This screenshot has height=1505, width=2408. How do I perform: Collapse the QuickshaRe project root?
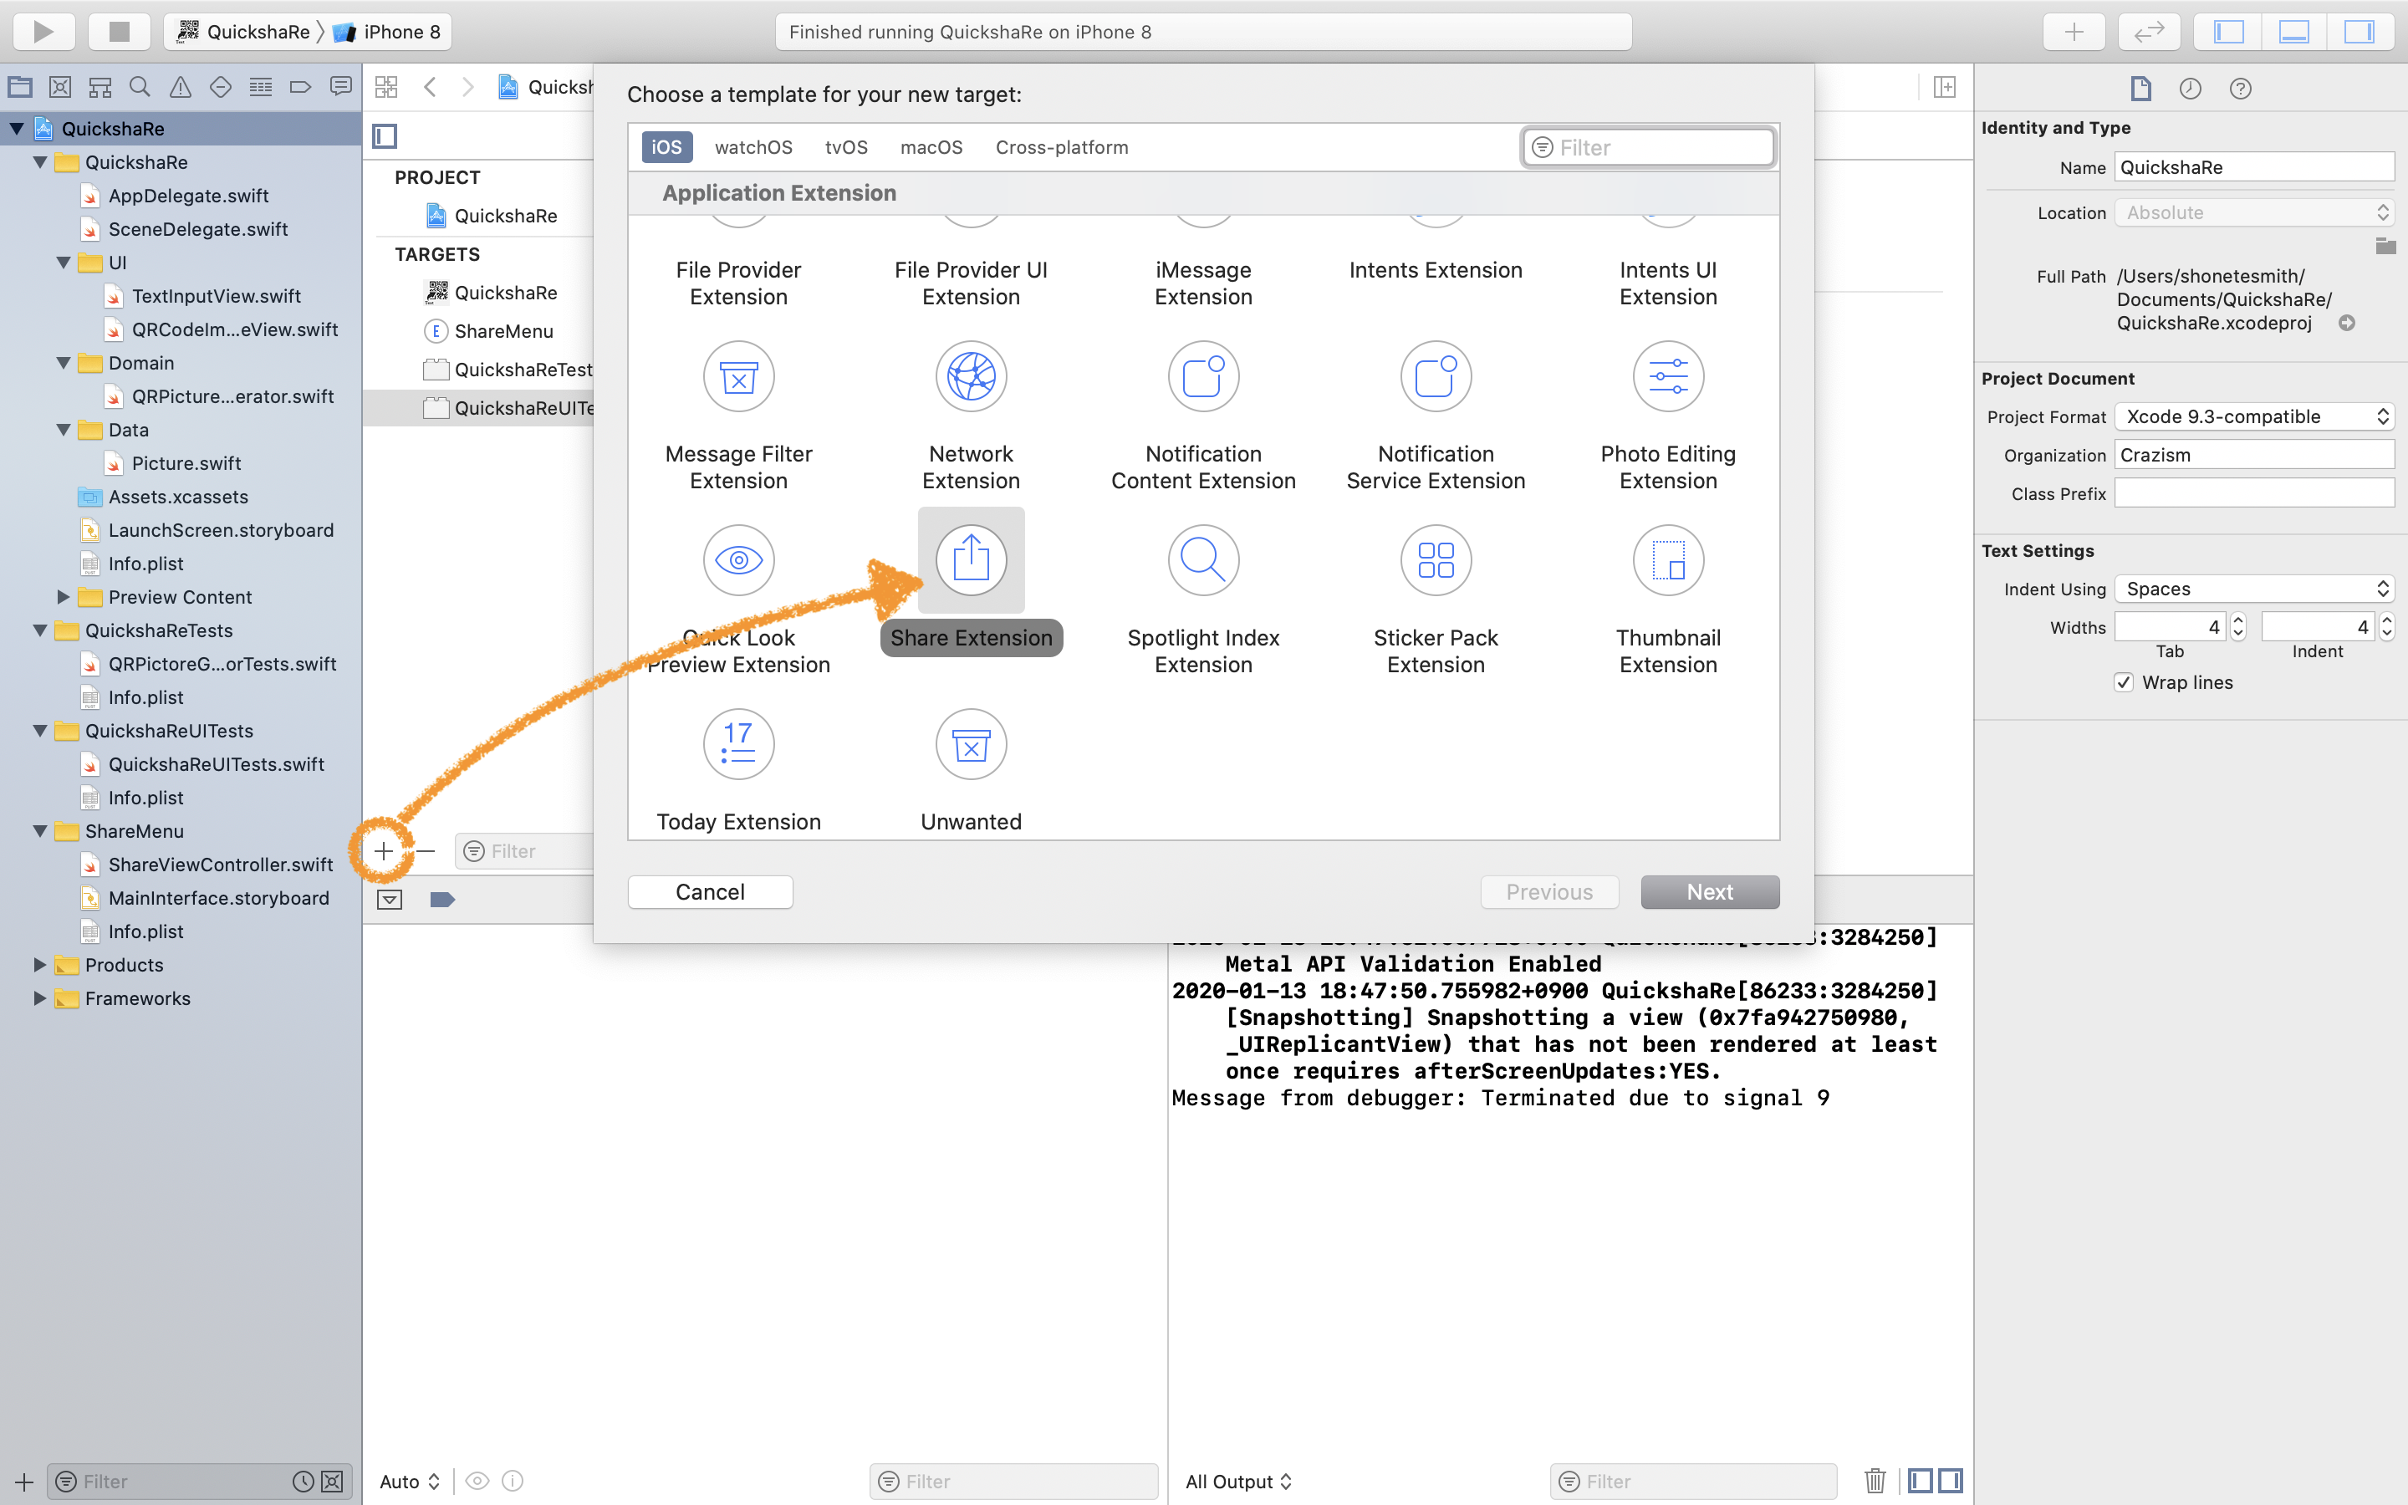17,129
